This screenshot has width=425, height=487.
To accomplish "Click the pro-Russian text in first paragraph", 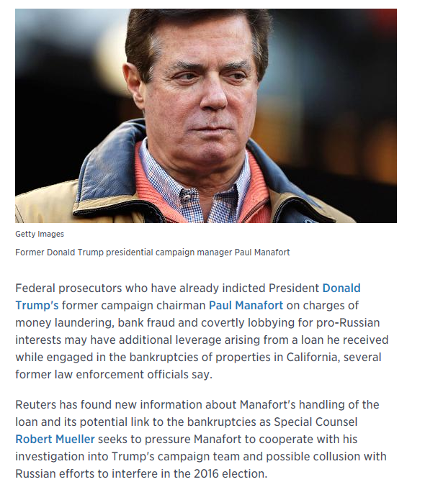I will coord(348,323).
